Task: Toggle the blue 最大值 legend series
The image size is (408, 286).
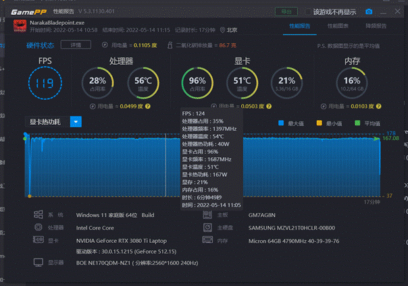Action: click(x=282, y=123)
